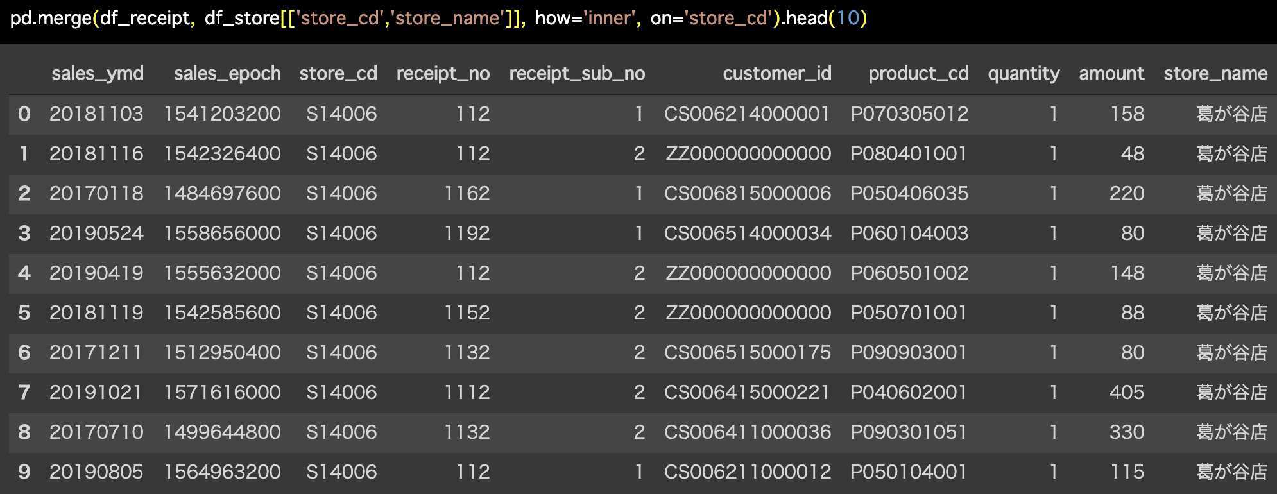This screenshot has width=1277, height=494.
Task: Click amount cell 88
Action: click(1133, 313)
